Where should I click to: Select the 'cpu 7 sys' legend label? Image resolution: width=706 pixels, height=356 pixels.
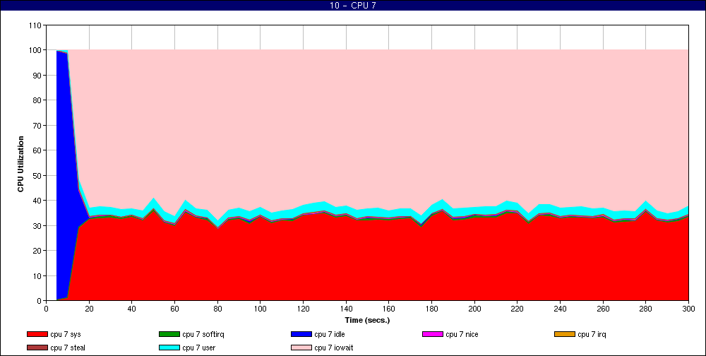[66, 334]
